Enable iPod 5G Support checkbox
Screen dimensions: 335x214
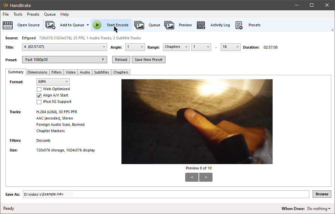pyautogui.click(x=39, y=102)
